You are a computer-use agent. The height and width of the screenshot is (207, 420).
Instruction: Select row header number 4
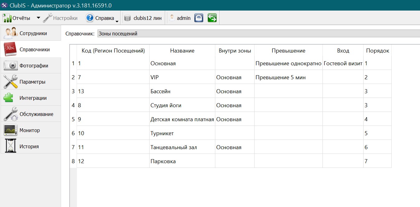click(x=73, y=105)
